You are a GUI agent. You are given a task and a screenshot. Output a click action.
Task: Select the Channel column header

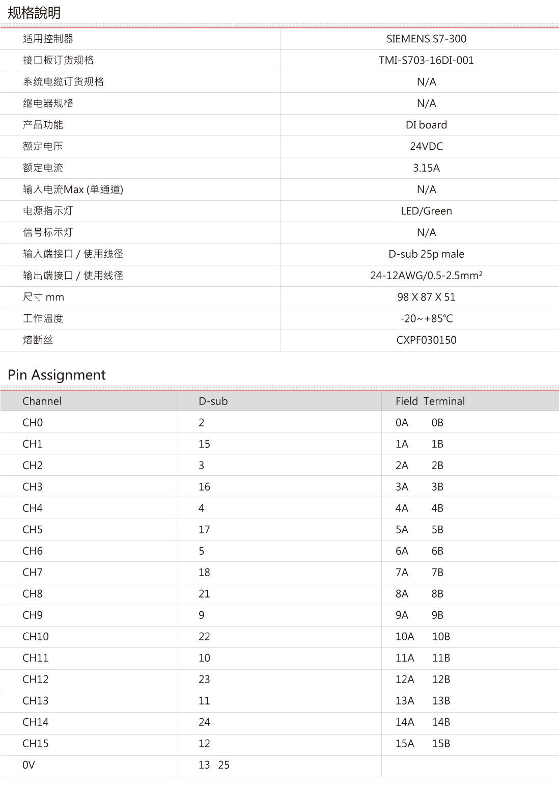click(x=42, y=401)
